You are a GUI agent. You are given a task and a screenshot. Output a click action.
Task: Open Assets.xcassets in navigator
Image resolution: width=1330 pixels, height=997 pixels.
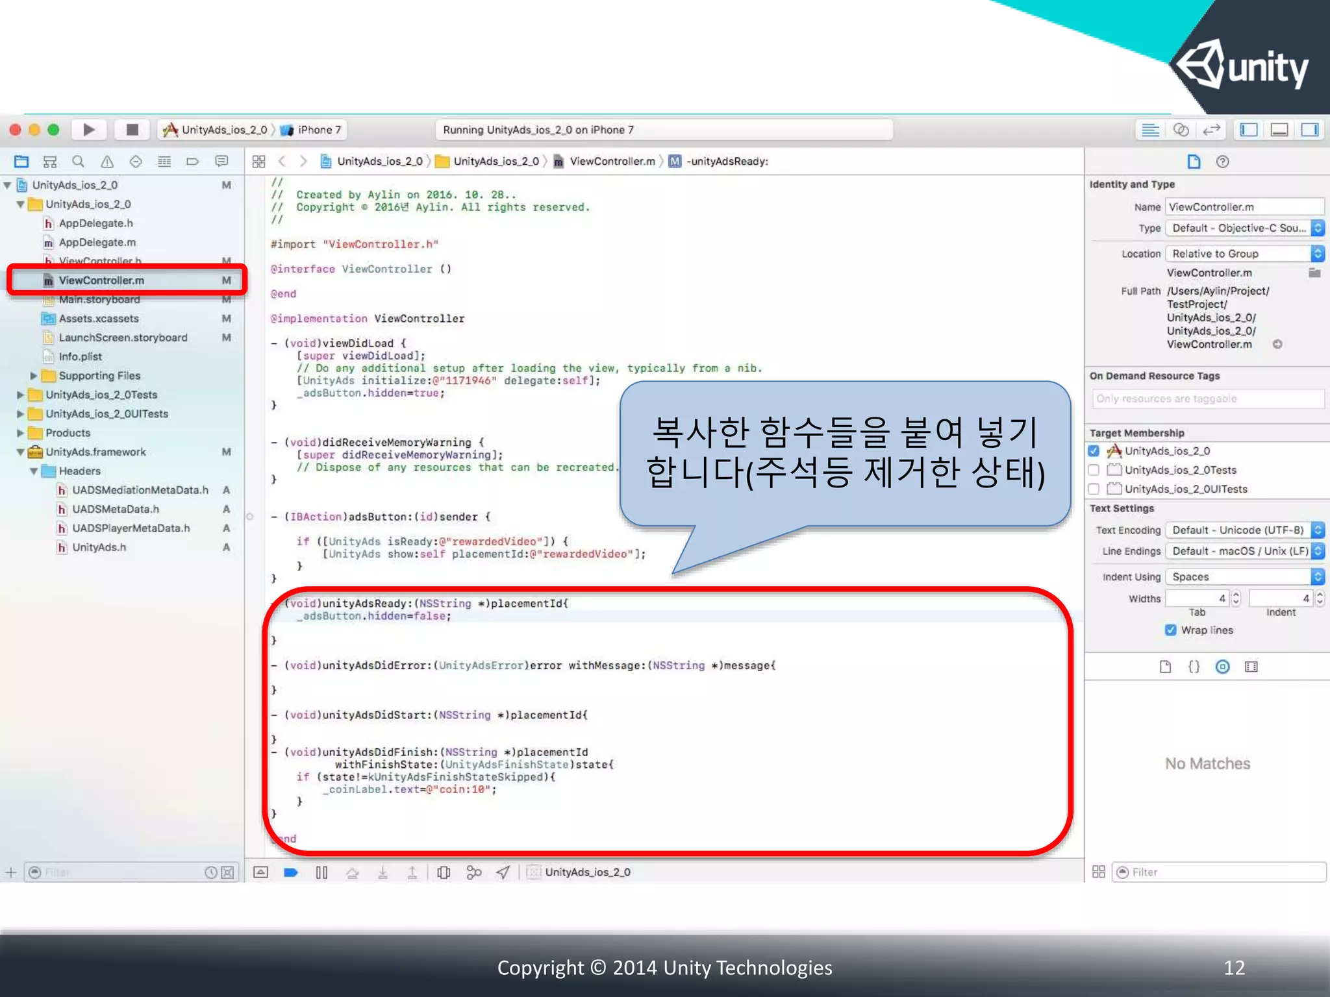pos(99,319)
